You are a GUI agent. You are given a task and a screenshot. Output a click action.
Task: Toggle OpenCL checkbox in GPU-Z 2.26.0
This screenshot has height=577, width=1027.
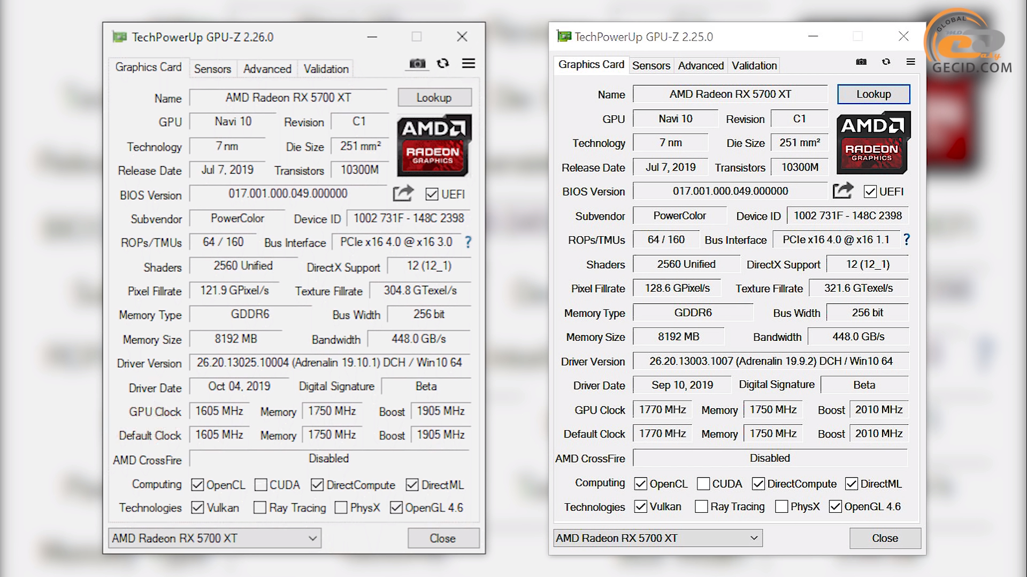tap(197, 485)
